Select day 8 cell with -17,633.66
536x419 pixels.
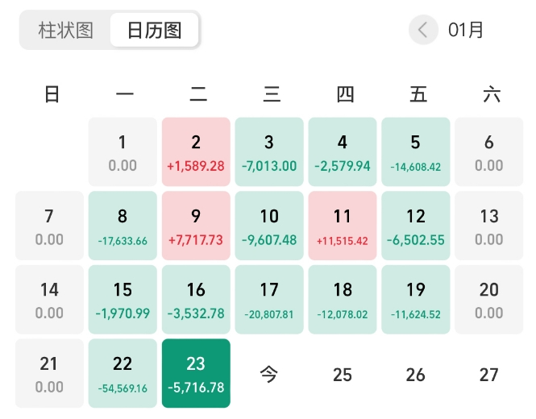123,226
